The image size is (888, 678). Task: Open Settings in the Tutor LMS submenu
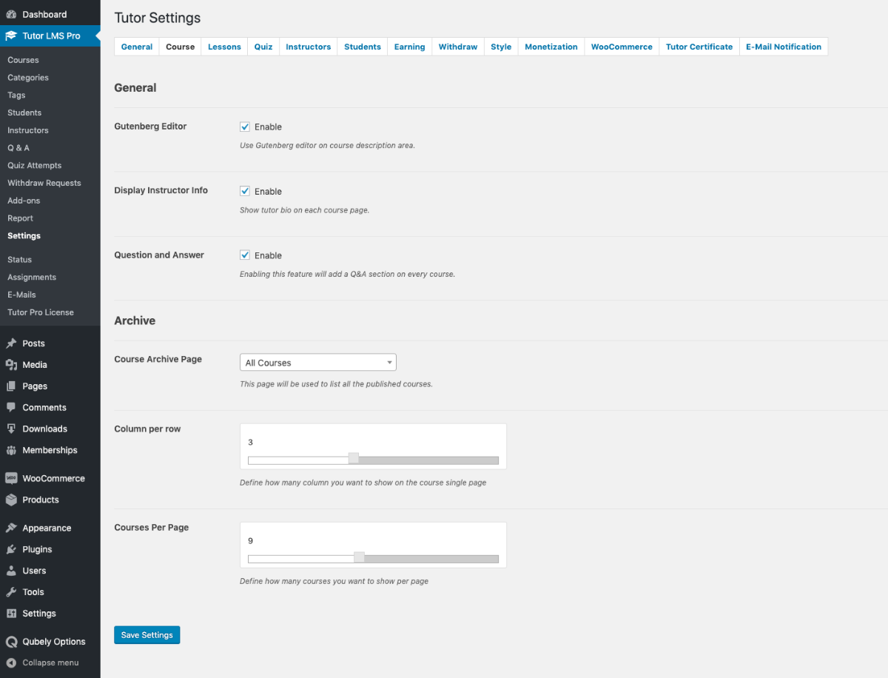(x=24, y=236)
